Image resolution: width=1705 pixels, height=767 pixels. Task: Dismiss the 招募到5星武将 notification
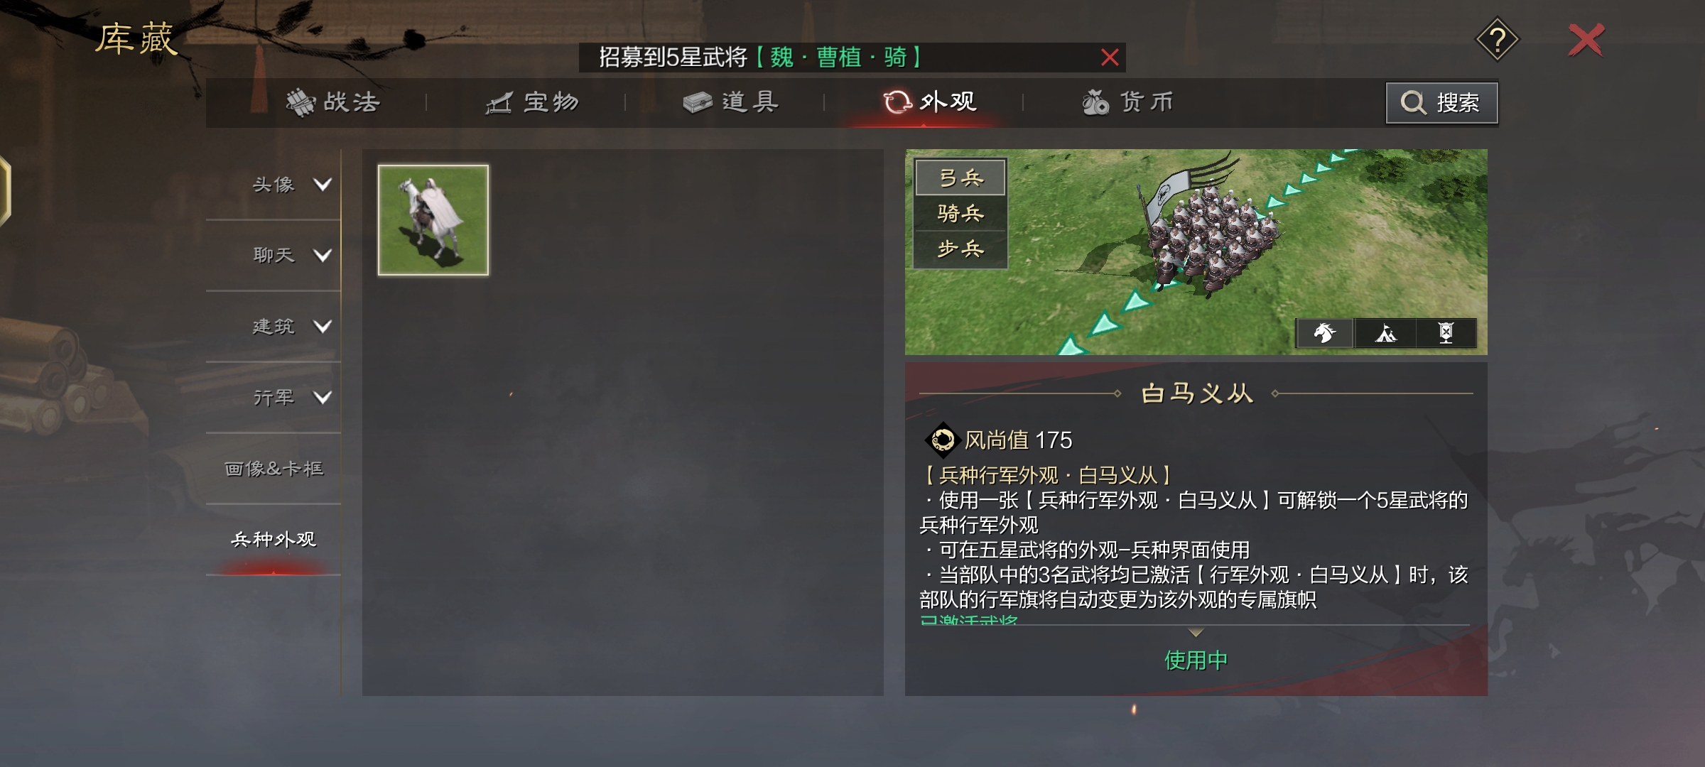pos(1110,58)
